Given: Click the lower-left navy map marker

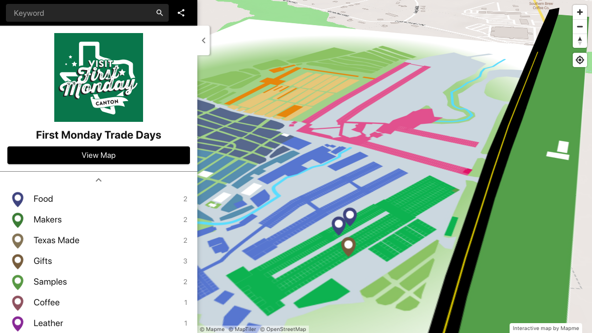Looking at the screenshot, I should pyautogui.click(x=338, y=225).
